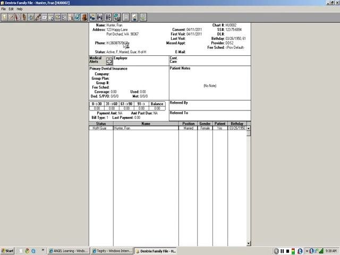Click the brown book toolbar icon
This screenshot has height=255, width=340.
click(84, 17)
